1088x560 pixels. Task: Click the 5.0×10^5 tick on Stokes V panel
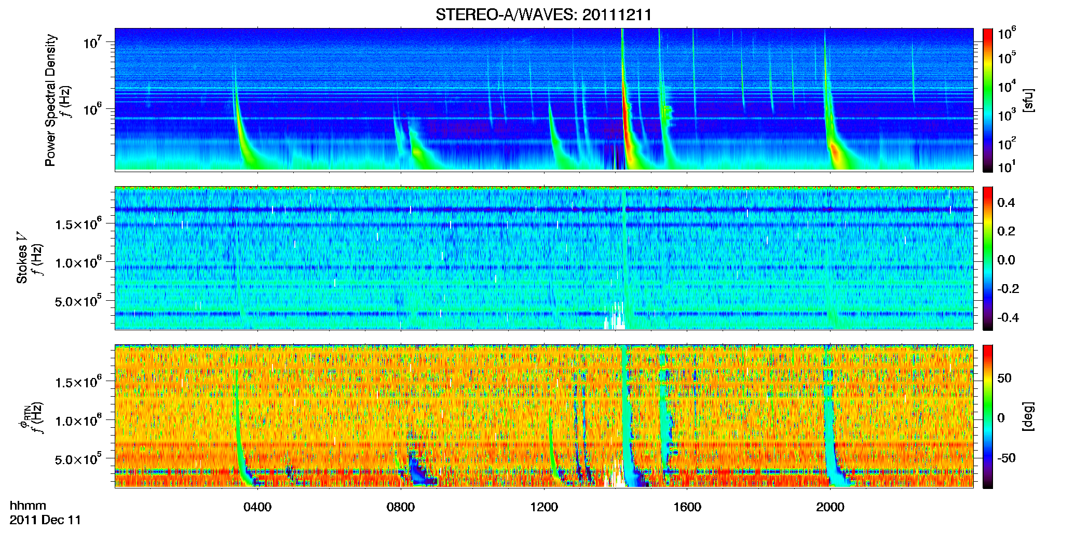[78, 301]
